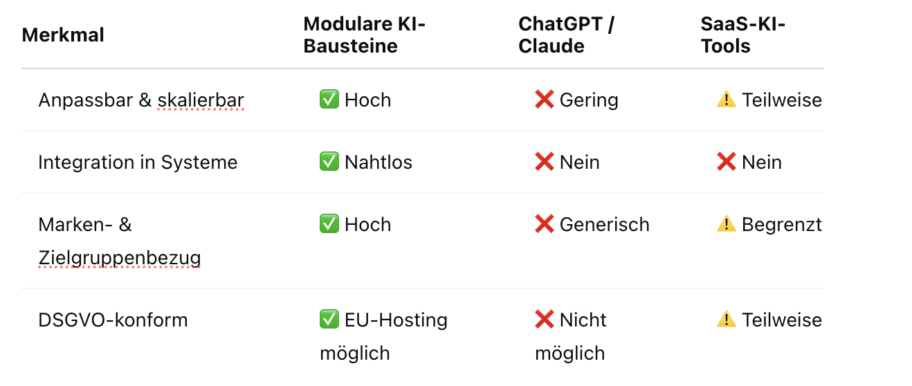Click the warning icon beside Teilweise in Anpassbar row
Screen dimensions: 912x386
coord(727,100)
